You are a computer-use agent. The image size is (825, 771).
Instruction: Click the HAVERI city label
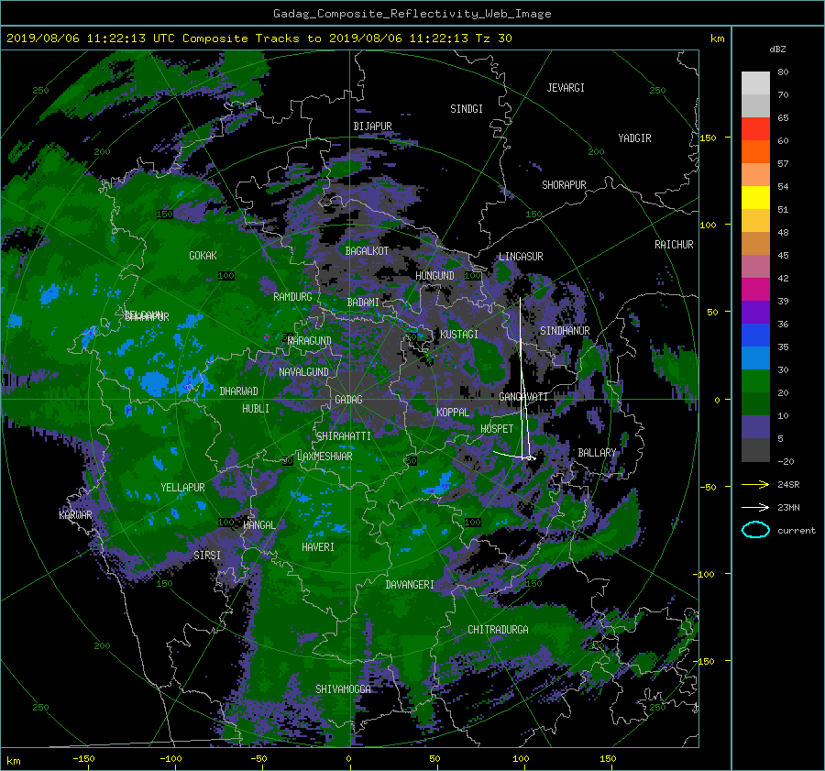point(318,547)
